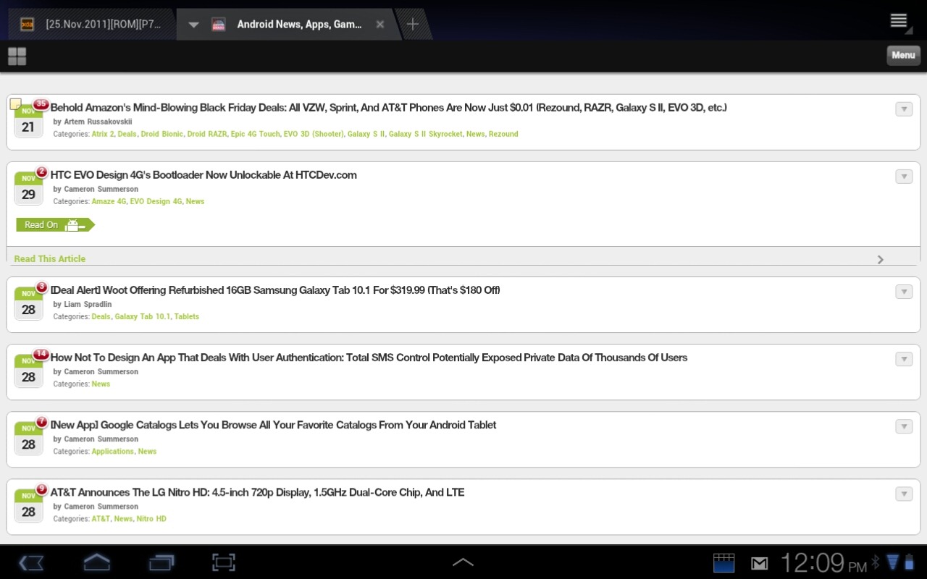Select the Amaze 4G category link
Image resolution: width=927 pixels, height=579 pixels.
click(x=109, y=201)
